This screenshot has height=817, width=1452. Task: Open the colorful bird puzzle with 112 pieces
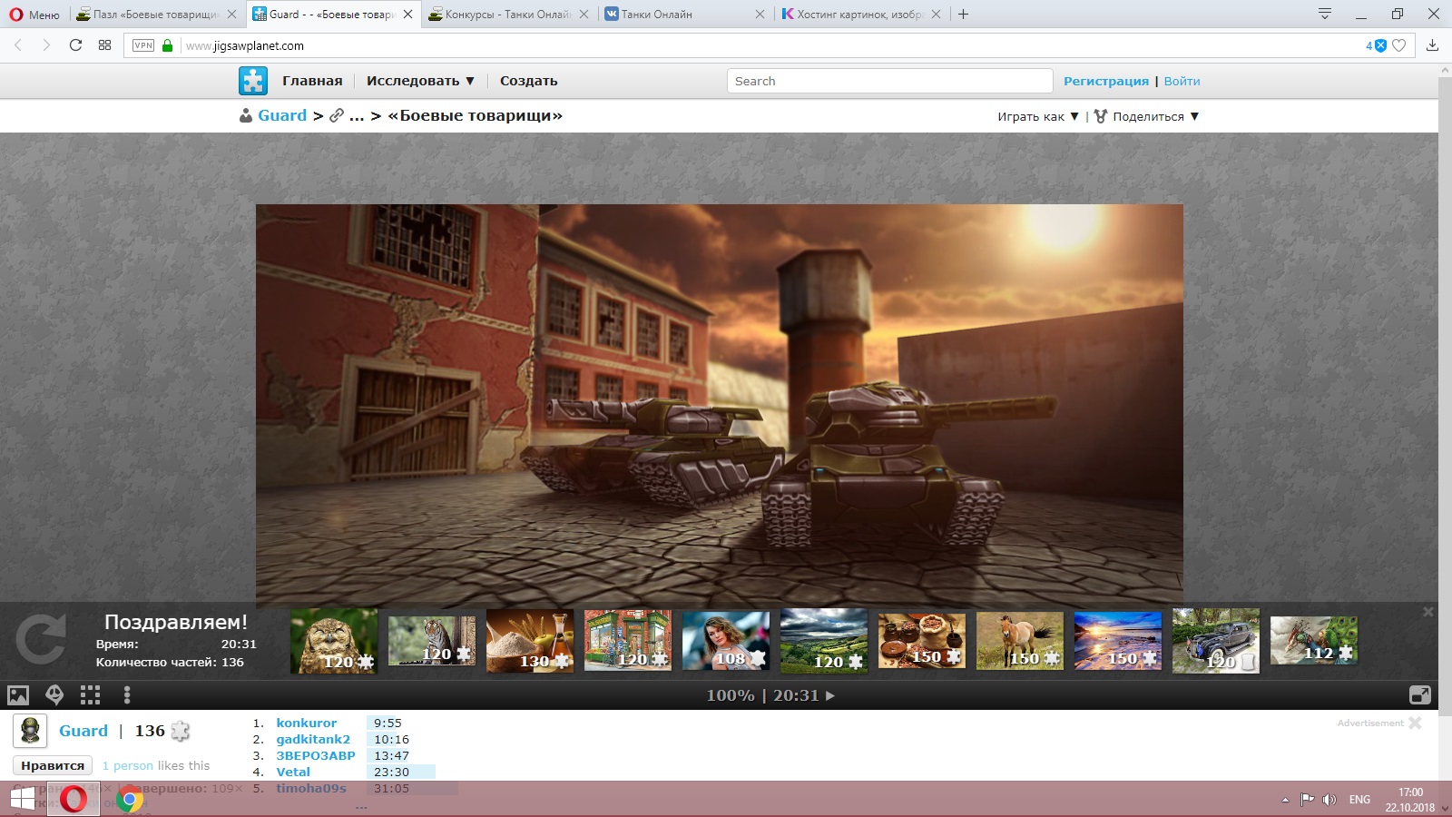coord(1314,640)
